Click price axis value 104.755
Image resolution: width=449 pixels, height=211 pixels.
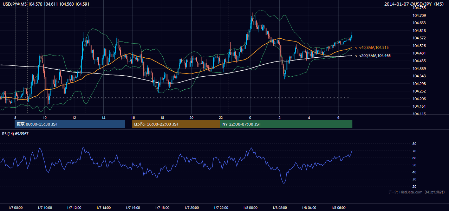click(420, 8)
